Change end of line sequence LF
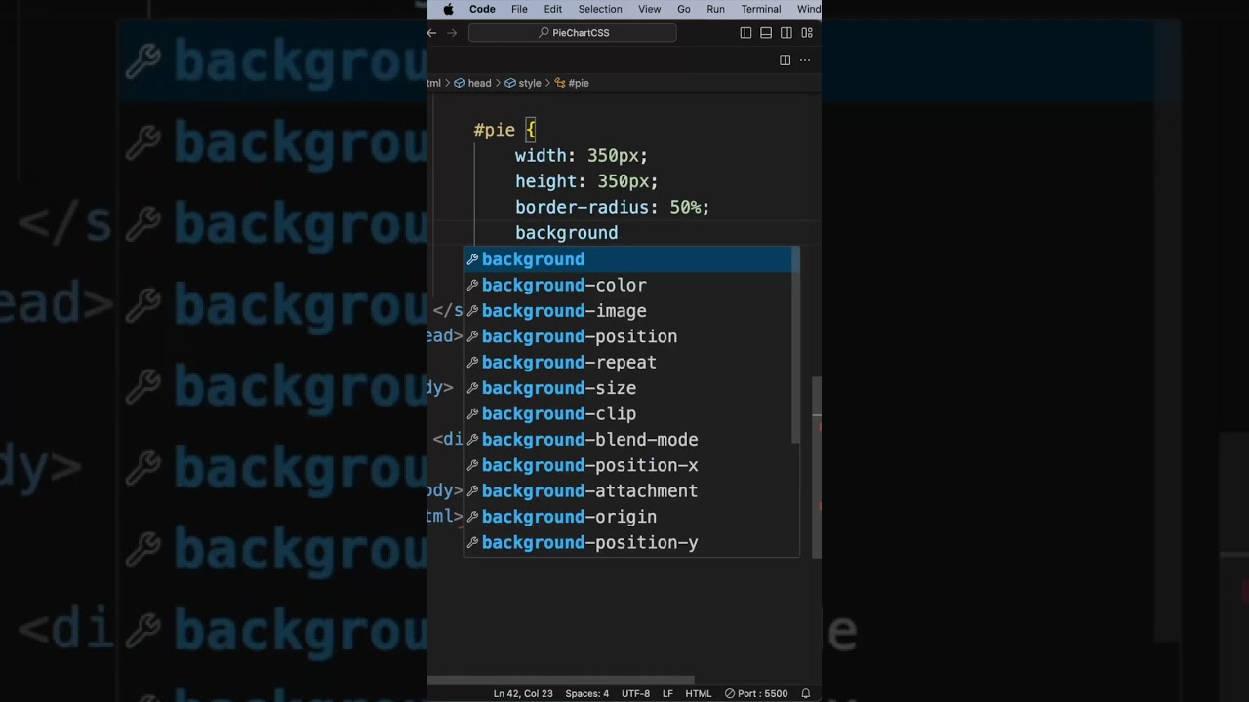The height and width of the screenshot is (702, 1249). [668, 694]
